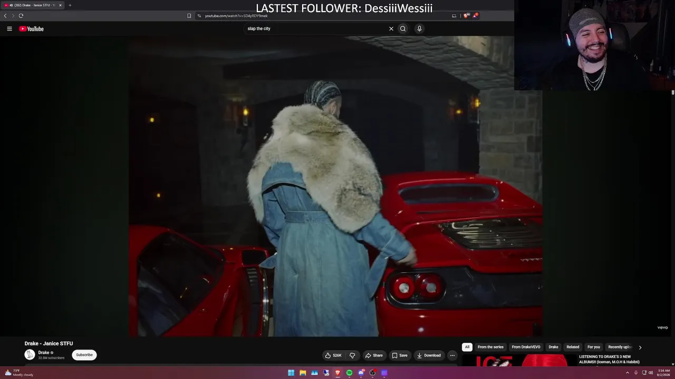Open more actions three-dot menu
The height and width of the screenshot is (379, 675).
(452, 355)
